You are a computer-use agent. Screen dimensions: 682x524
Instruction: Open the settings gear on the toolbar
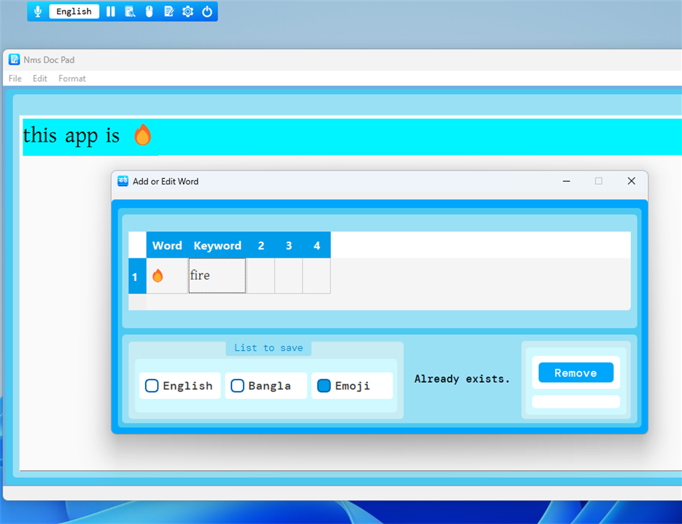(188, 11)
